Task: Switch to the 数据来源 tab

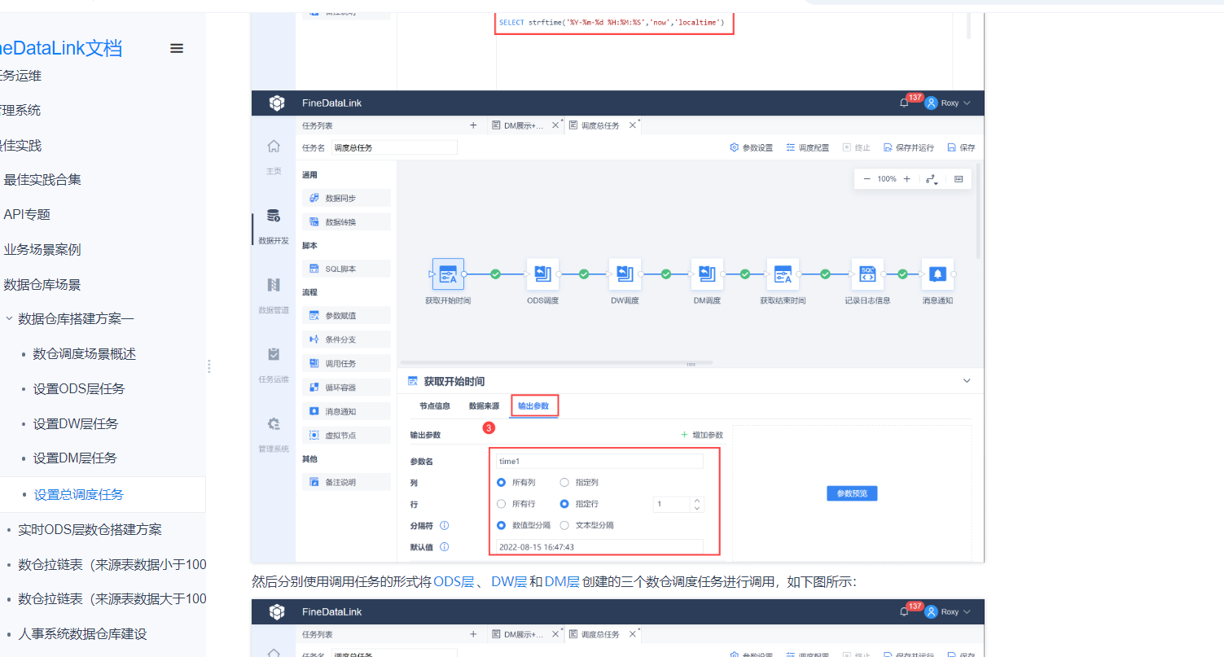Action: [x=484, y=405]
